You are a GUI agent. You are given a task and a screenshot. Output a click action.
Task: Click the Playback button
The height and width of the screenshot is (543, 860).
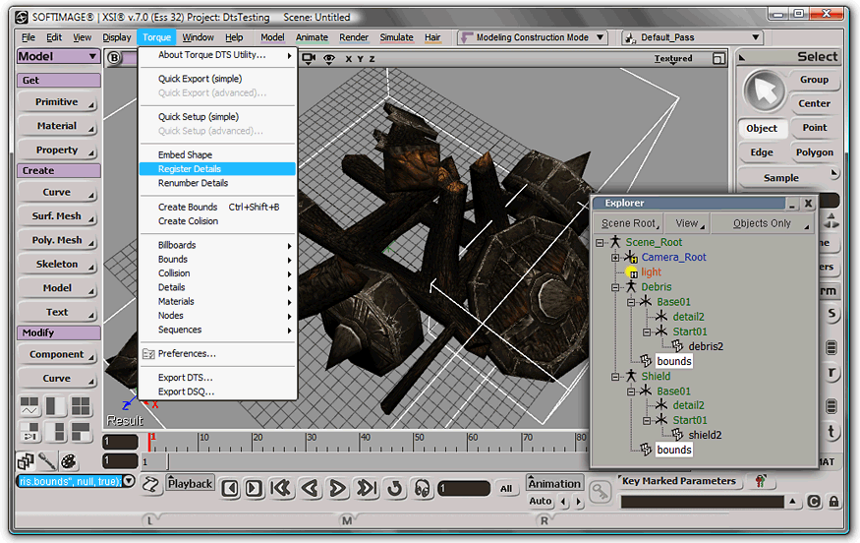[x=190, y=484]
